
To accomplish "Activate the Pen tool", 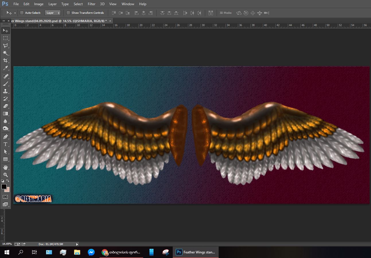I will (5, 136).
